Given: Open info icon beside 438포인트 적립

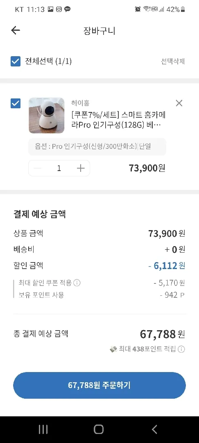Looking at the screenshot, I should click(181, 349).
